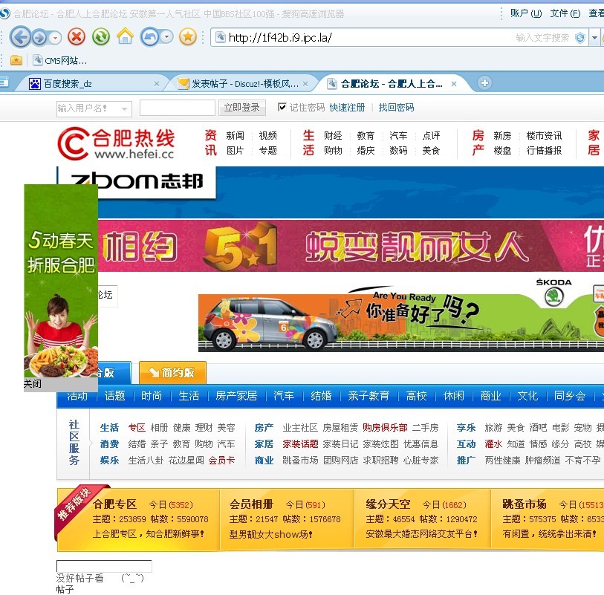Open the 美食 link in header
The width and height of the screenshot is (604, 595).
click(431, 150)
